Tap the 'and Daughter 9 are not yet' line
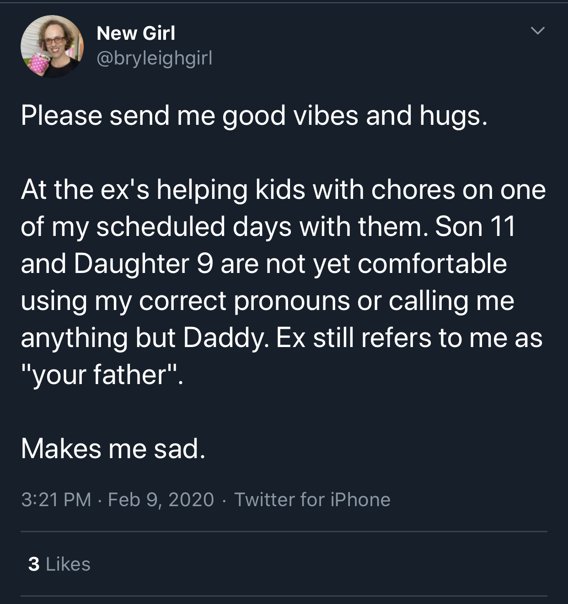The height and width of the screenshot is (604, 568). pos(264,264)
